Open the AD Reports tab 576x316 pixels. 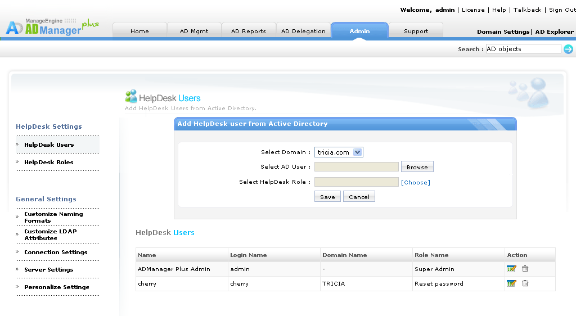tap(248, 31)
